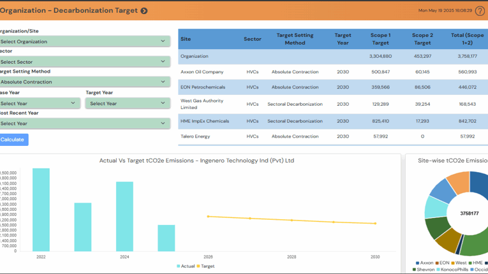
Task: Expand the Target Setting Method dropdown
Action: click(84, 82)
